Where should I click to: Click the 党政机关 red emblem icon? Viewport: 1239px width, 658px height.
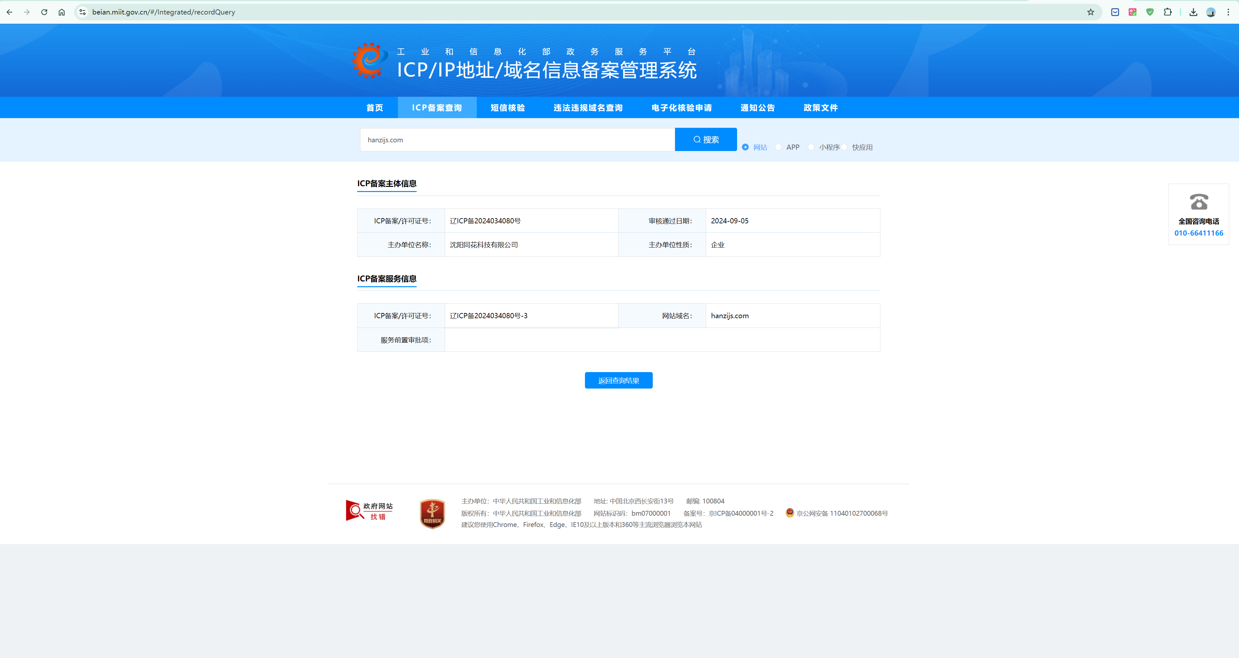(432, 513)
